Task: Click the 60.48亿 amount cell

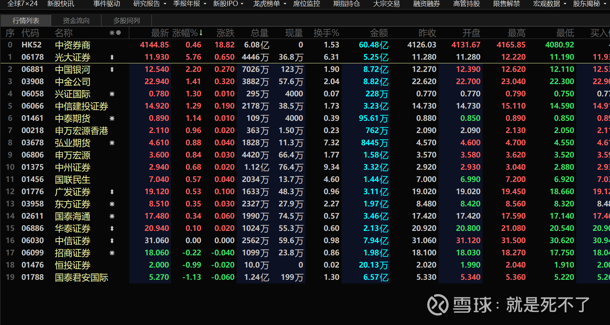Action: 374,45
